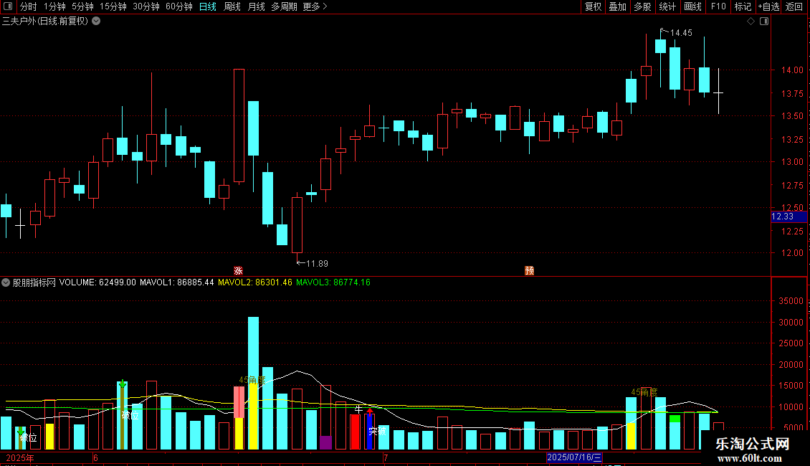Open the 多股 multi-stock view

point(642,6)
